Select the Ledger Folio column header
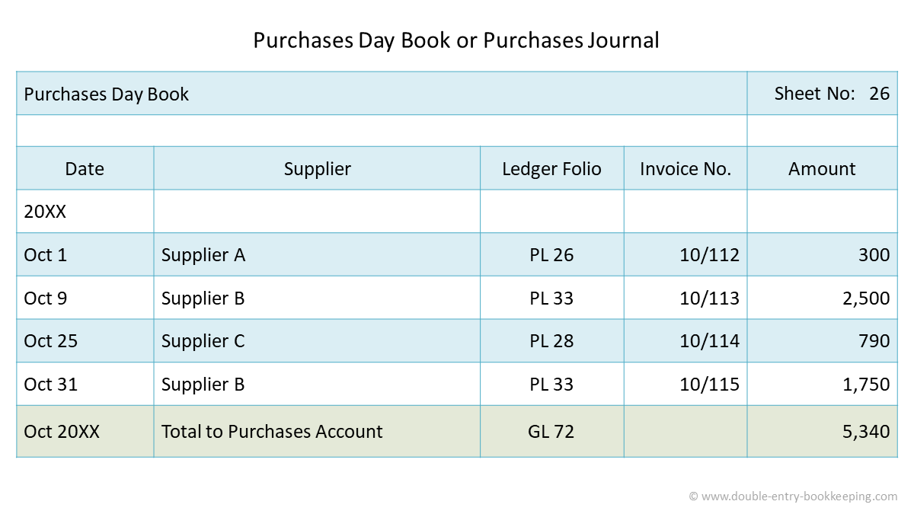 point(551,169)
